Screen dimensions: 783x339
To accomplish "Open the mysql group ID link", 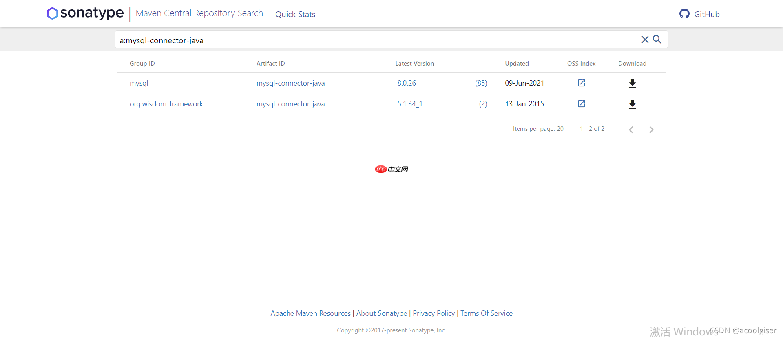I will (x=139, y=83).
